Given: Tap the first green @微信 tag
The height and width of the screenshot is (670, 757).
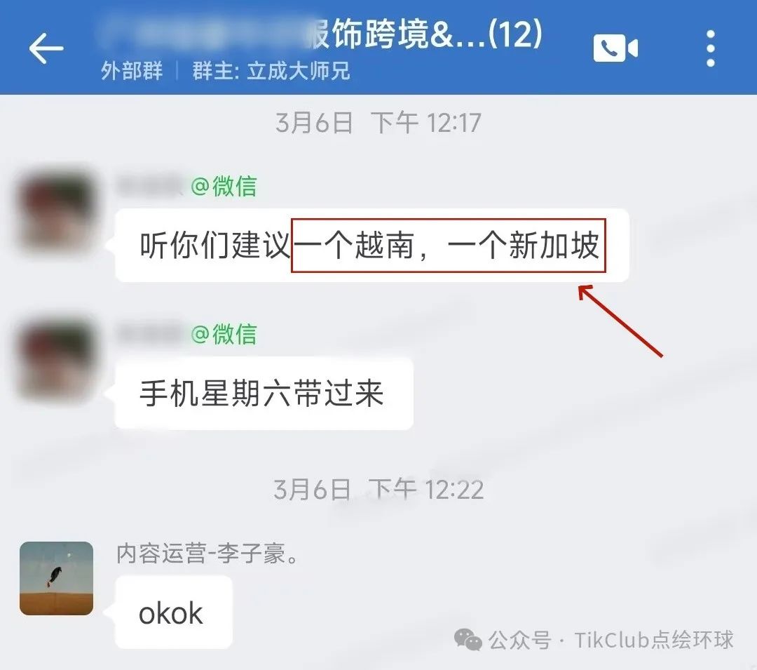Looking at the screenshot, I should click(224, 187).
